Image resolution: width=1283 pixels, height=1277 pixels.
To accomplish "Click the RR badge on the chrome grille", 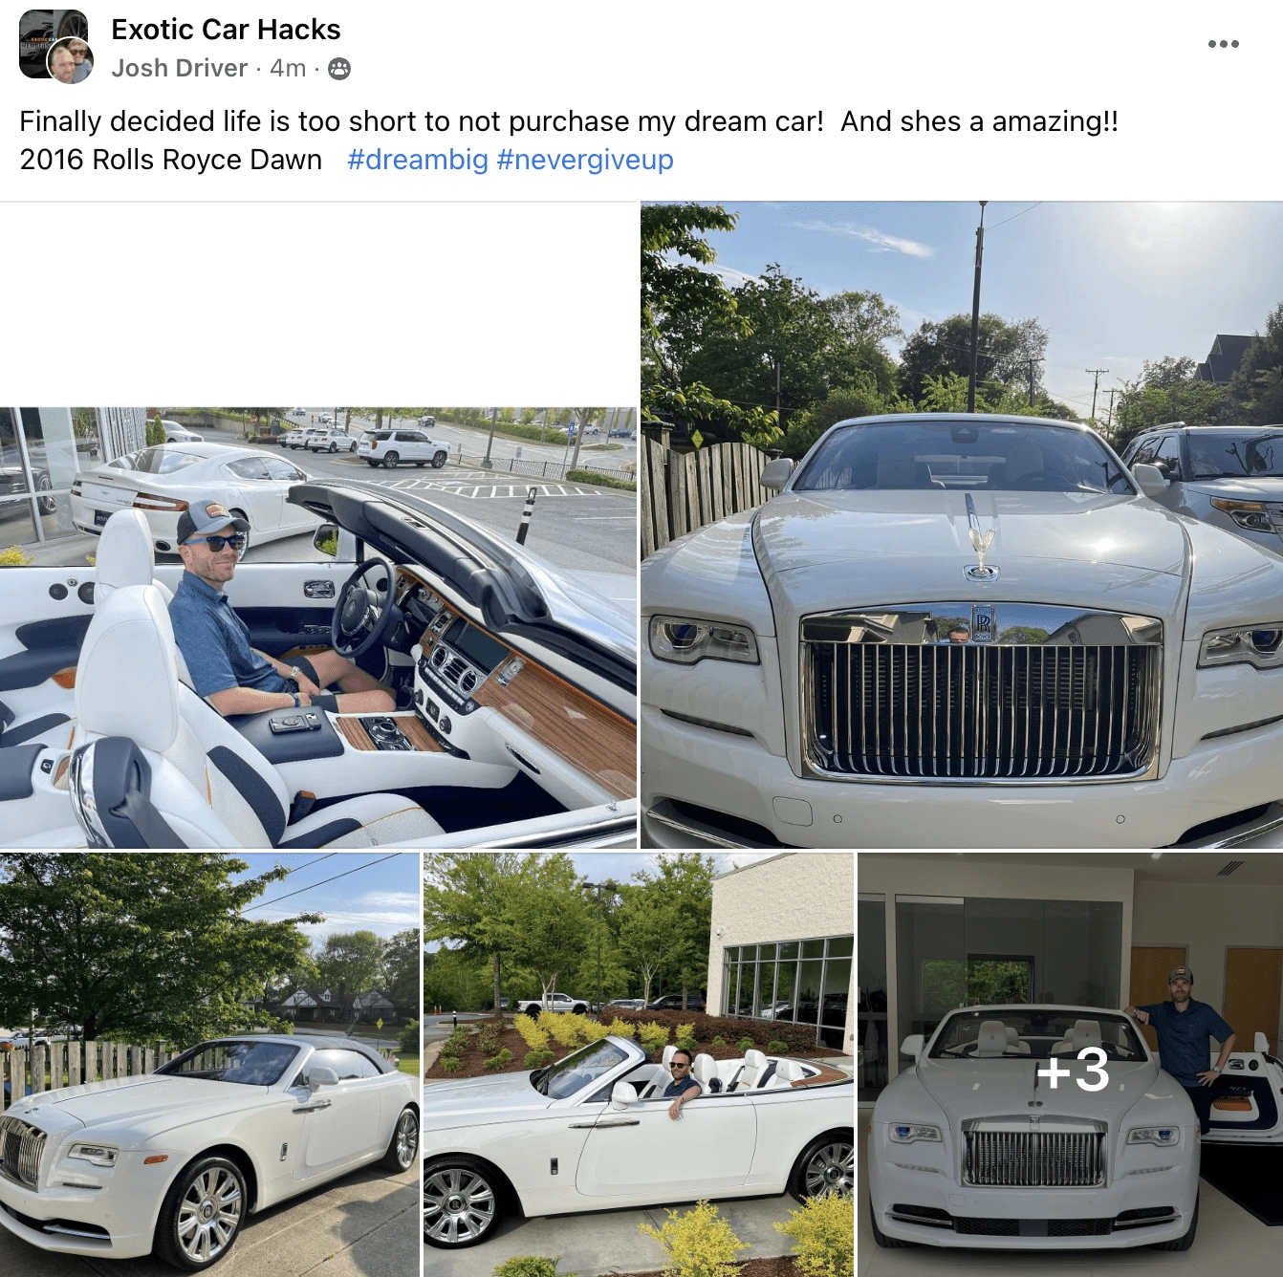I will coord(982,623).
